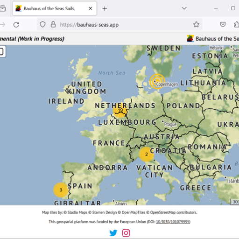Open the tracking protection shield icon
Viewport: 239px width, 239px height.
coord(42,24)
